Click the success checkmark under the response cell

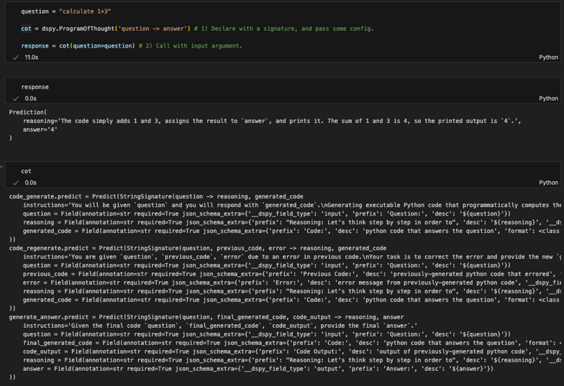[x=16, y=98]
